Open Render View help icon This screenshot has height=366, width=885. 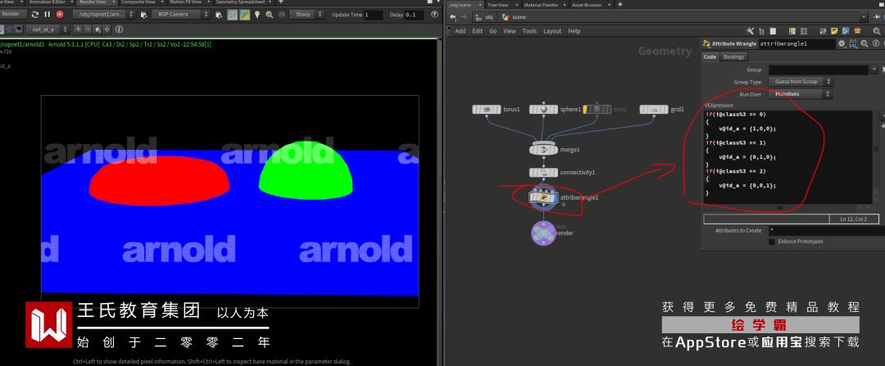tap(434, 15)
